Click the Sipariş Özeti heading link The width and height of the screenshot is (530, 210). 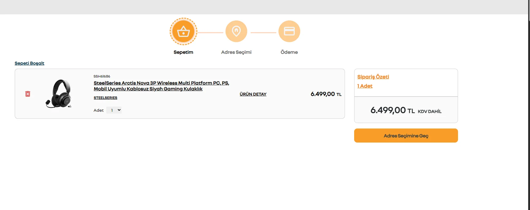coord(373,77)
